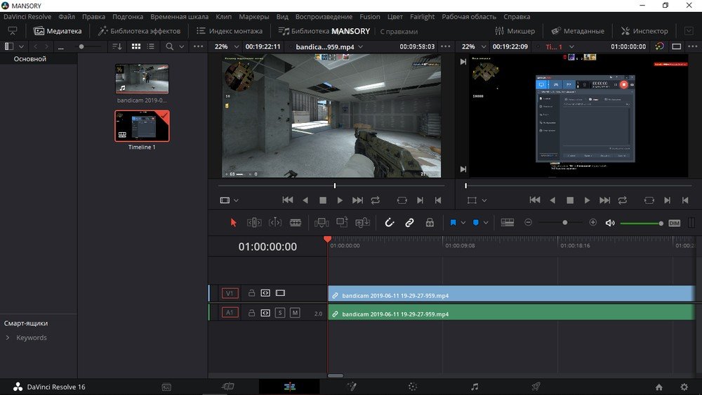Play the source viewer clip
Screen dimensions: 702x395
(x=340, y=200)
